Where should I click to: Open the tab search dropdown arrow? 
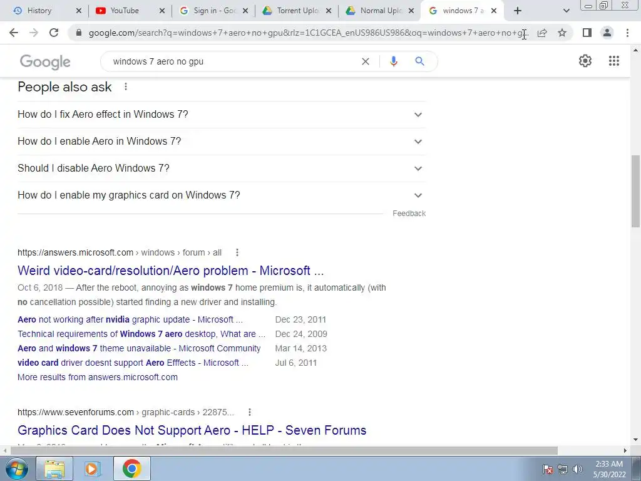coord(566,11)
